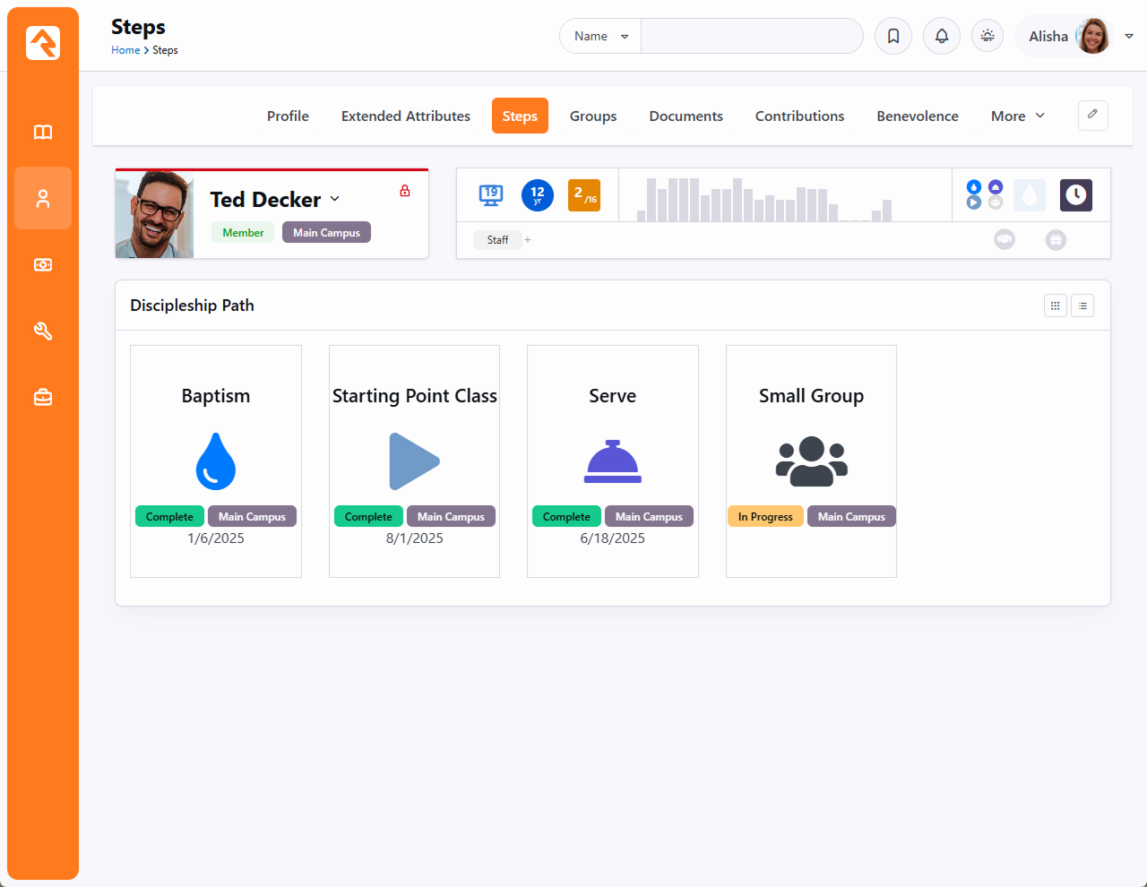
Task: Follow the Home breadcrumb link
Action: tap(125, 50)
